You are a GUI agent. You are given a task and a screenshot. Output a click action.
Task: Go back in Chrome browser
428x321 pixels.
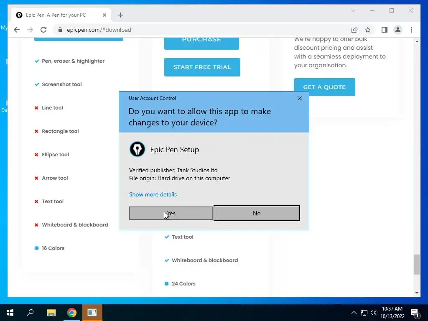click(17, 30)
